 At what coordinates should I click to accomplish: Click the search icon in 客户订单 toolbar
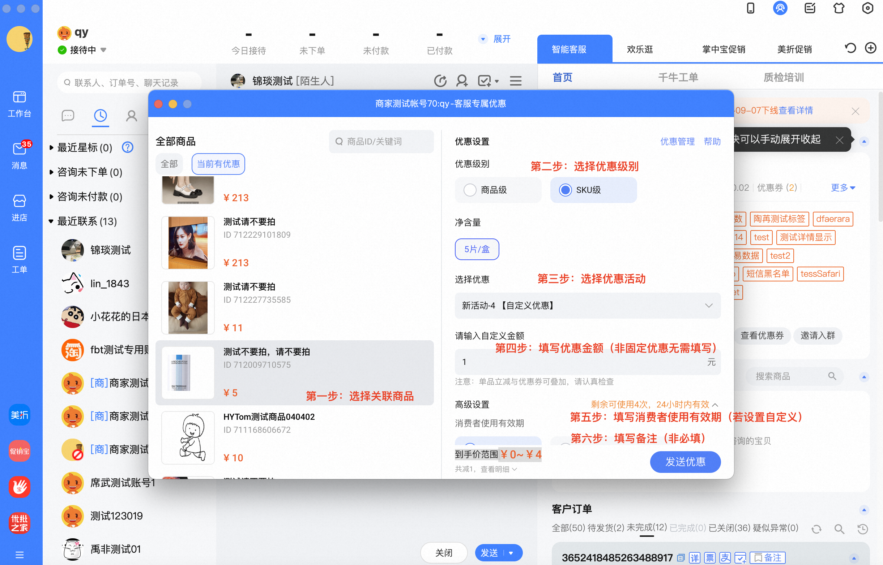(839, 529)
